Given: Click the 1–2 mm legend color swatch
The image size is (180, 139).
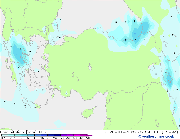Looking at the screenshot, I should pos(18,135).
